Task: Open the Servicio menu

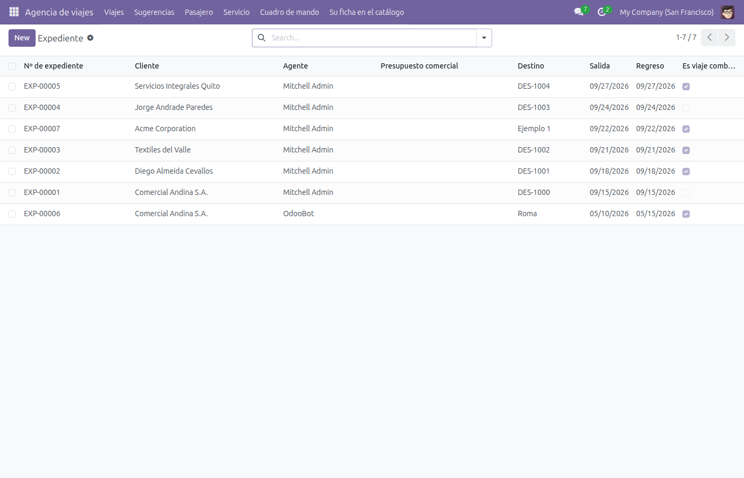Action: [236, 12]
